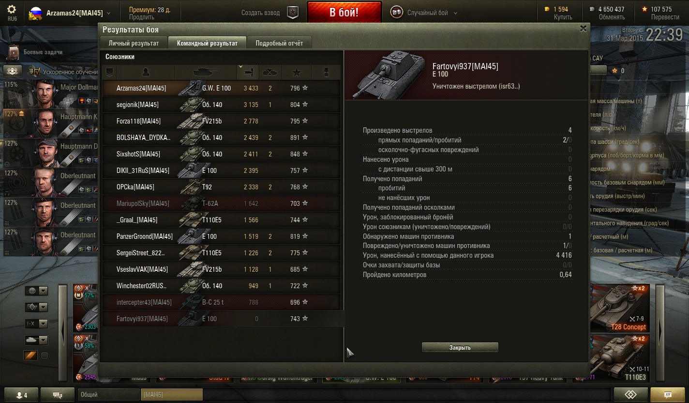Click the red В бой! button
Screen dimensions: 689x403
coord(344,12)
